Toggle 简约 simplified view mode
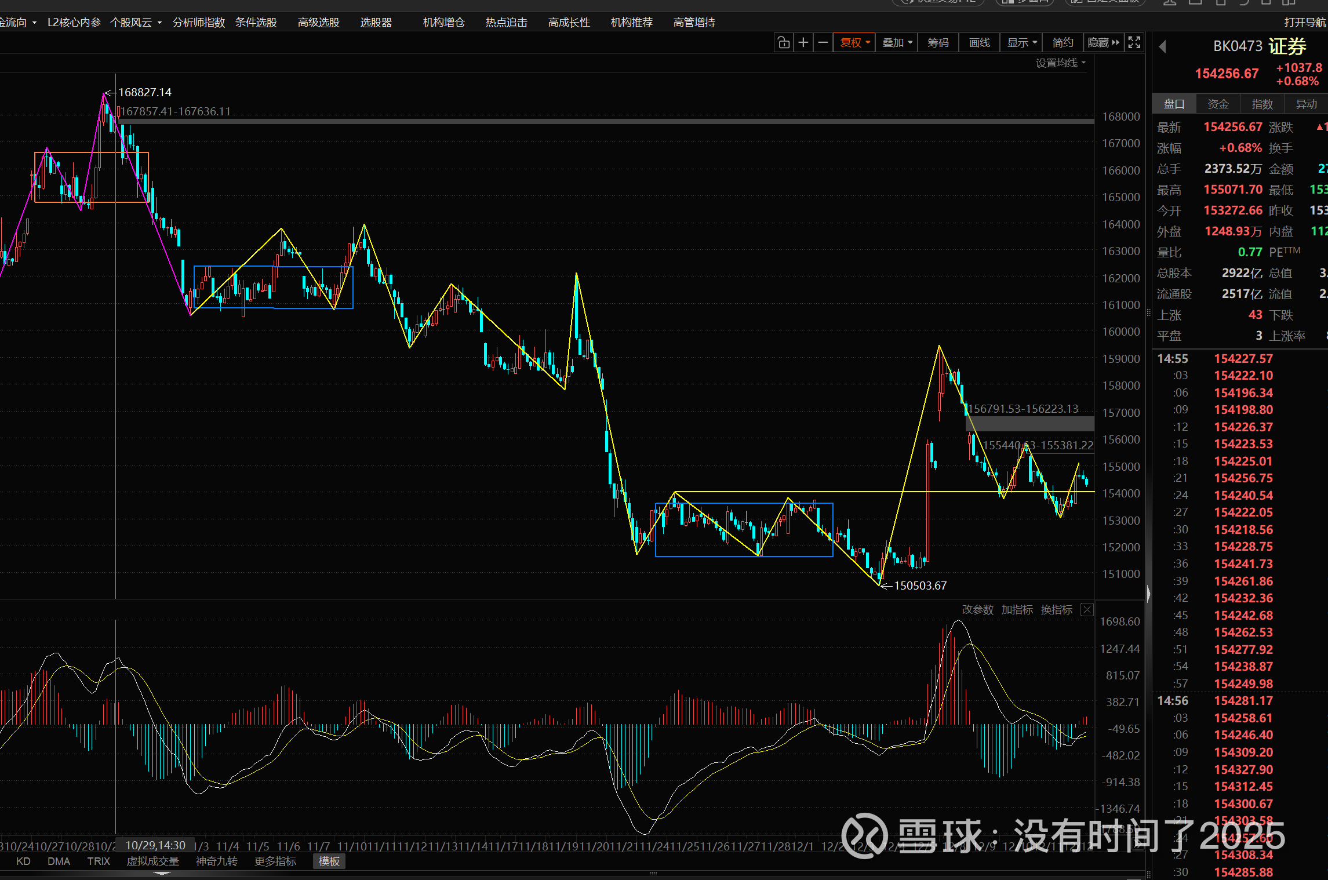This screenshot has height=880, width=1328. tap(1063, 42)
